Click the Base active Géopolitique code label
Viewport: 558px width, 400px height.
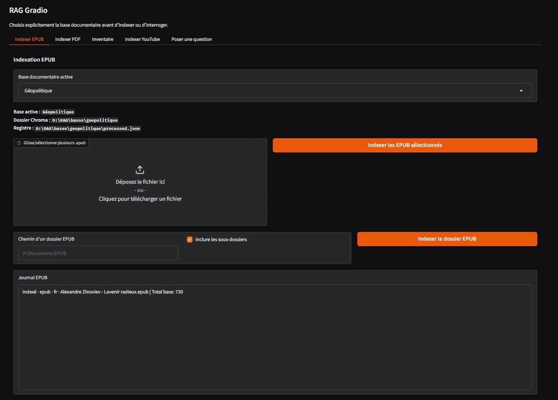pyautogui.click(x=58, y=112)
